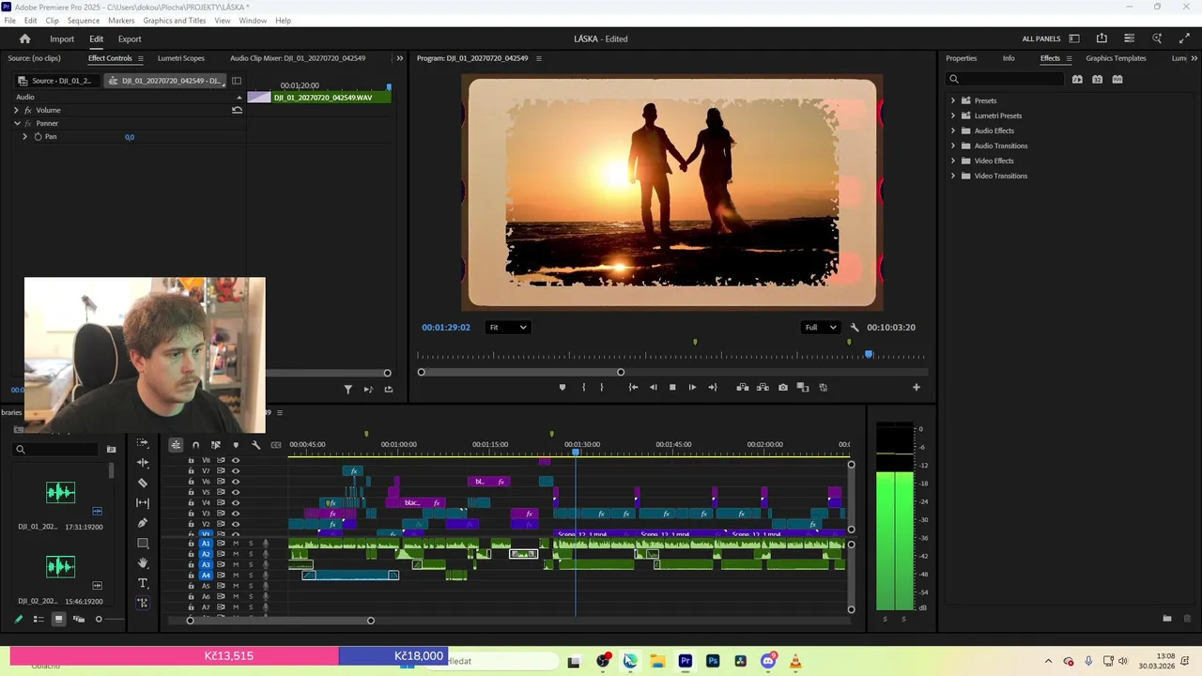Toggle timeline Snap magnet icon
Viewport: 1202px width, 676px height.
195,445
